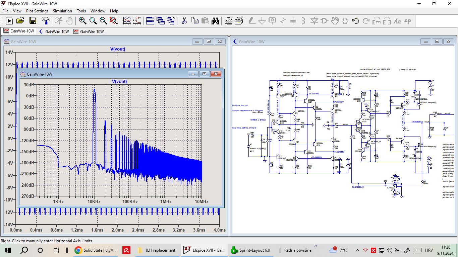The width and height of the screenshot is (458, 257).
Task: Open the Help menu
Action: (114, 11)
